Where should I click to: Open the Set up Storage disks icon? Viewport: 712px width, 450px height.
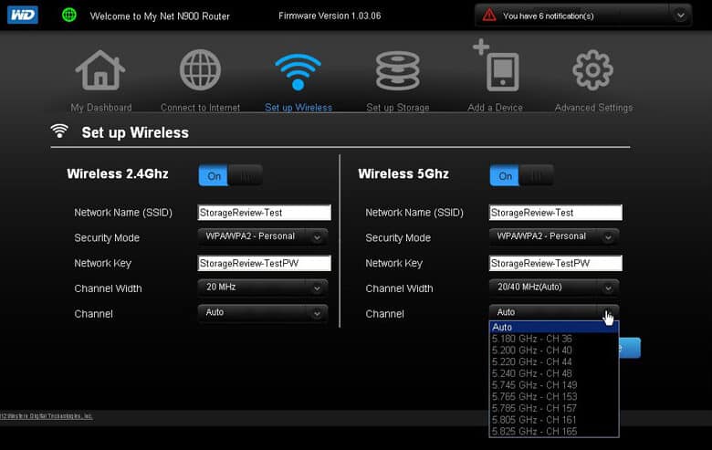coord(397,71)
